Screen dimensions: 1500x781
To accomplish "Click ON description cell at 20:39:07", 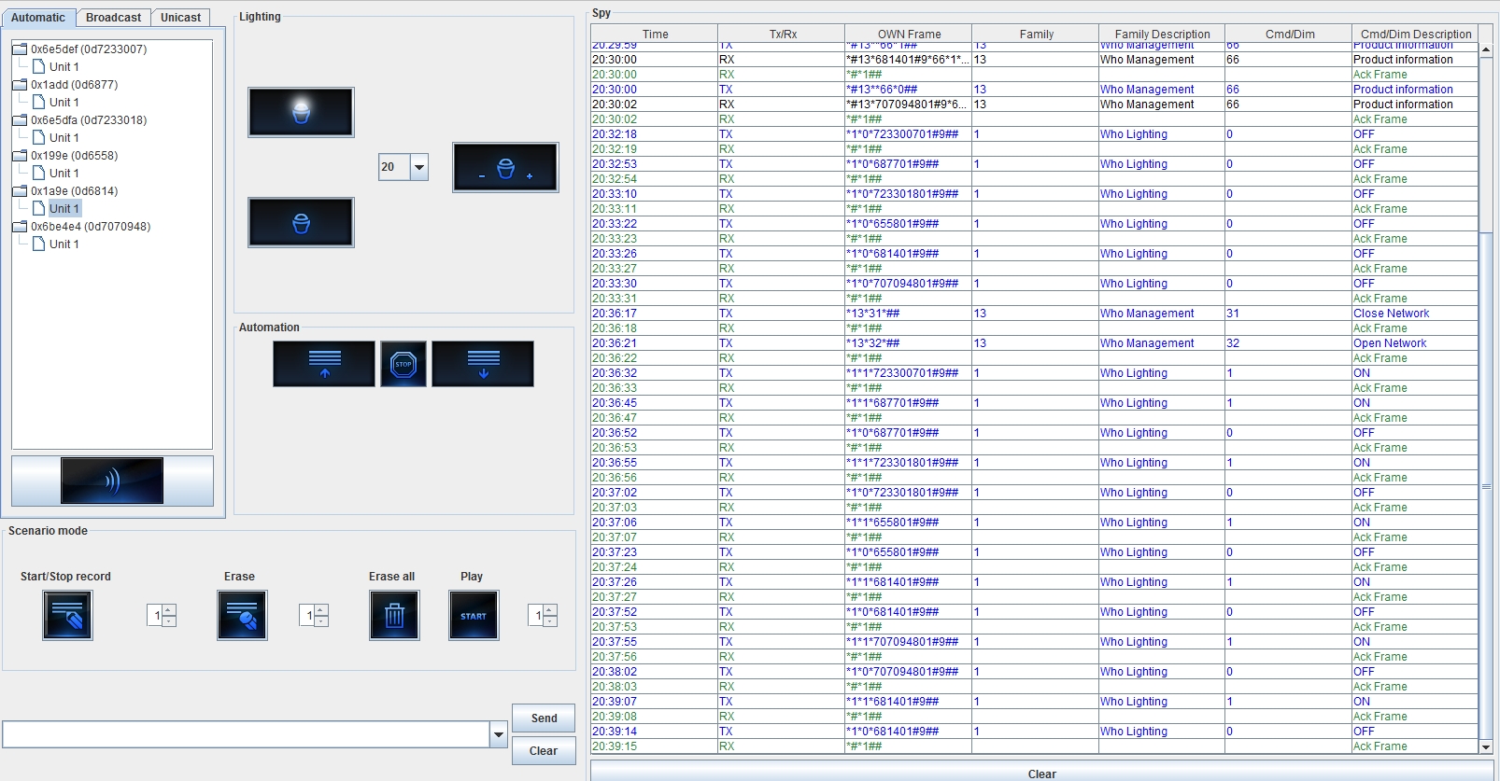I will coord(1415,702).
